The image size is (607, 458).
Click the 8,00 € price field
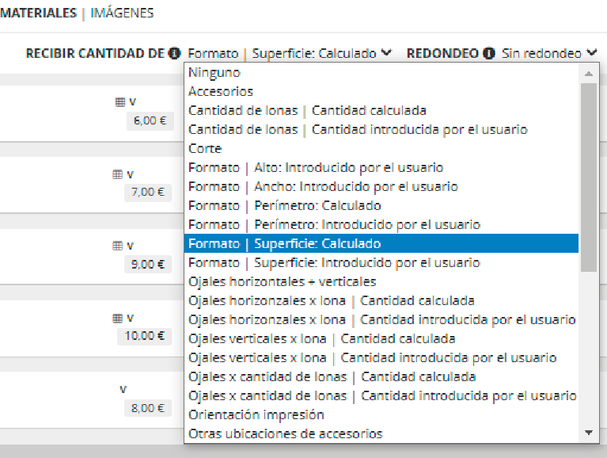148,408
